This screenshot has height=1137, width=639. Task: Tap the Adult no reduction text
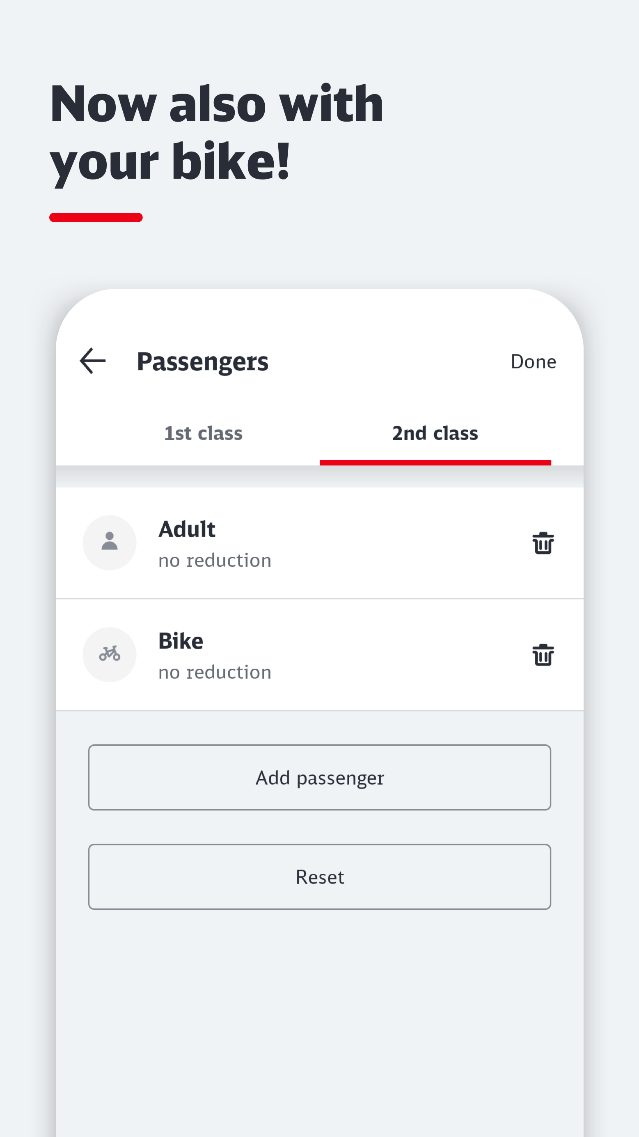tap(215, 561)
